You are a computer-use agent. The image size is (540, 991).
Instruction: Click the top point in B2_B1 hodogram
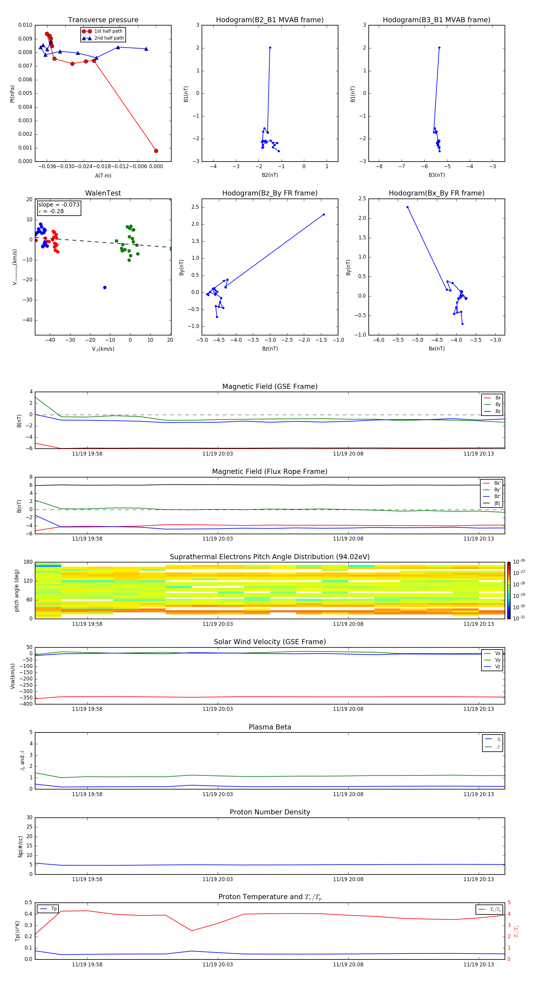(270, 48)
